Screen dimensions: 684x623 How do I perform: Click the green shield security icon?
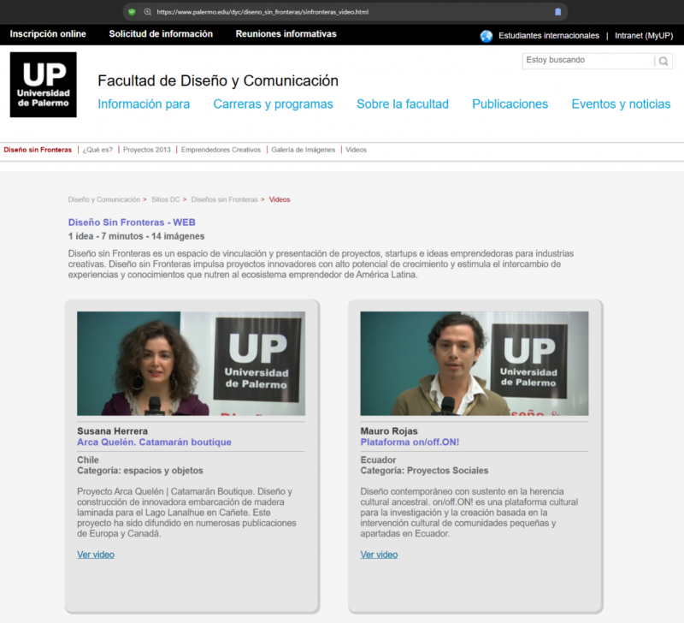click(x=132, y=12)
